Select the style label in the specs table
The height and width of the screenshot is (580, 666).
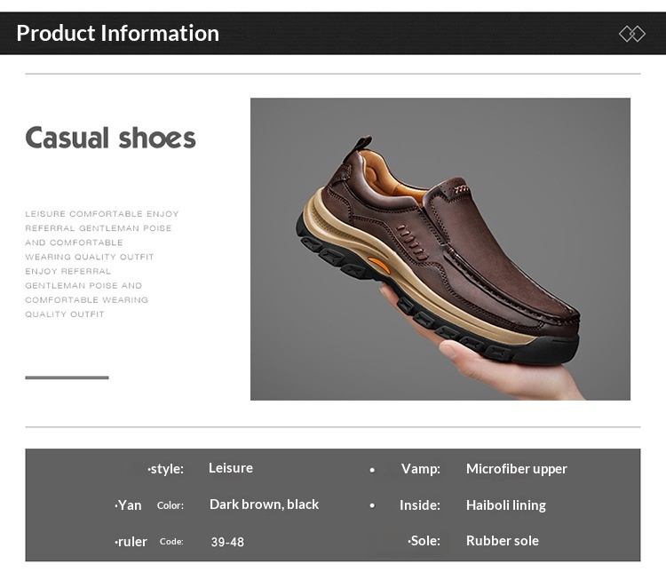coord(166,468)
